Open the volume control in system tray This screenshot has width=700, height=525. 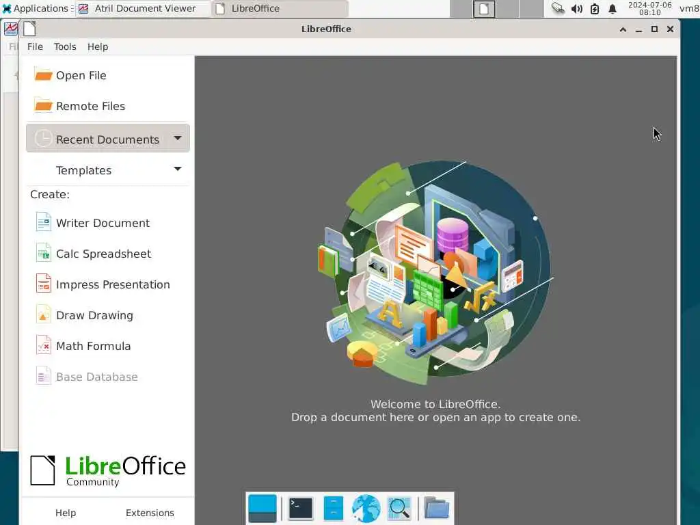(x=577, y=8)
